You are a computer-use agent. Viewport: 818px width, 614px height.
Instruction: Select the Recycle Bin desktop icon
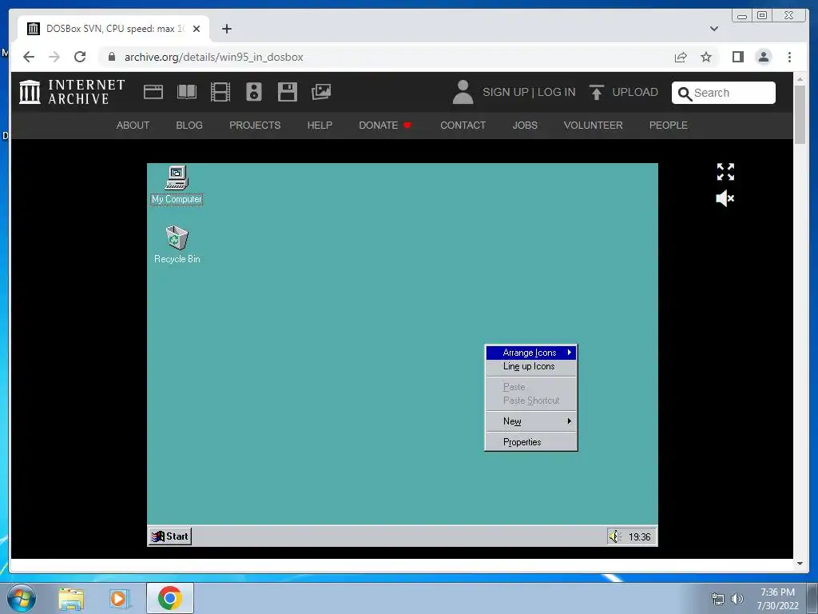click(177, 245)
